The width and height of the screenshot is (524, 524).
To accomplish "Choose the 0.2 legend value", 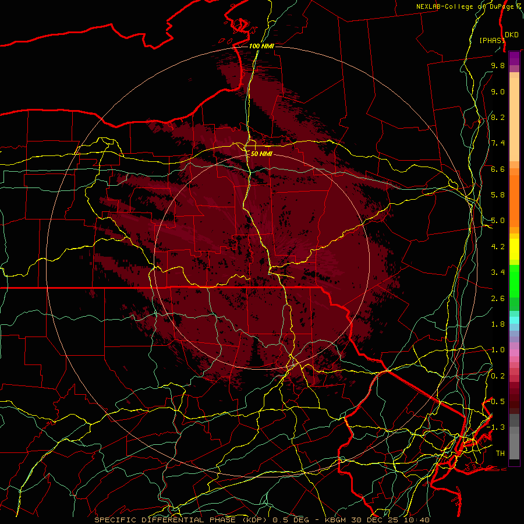I will [498, 376].
